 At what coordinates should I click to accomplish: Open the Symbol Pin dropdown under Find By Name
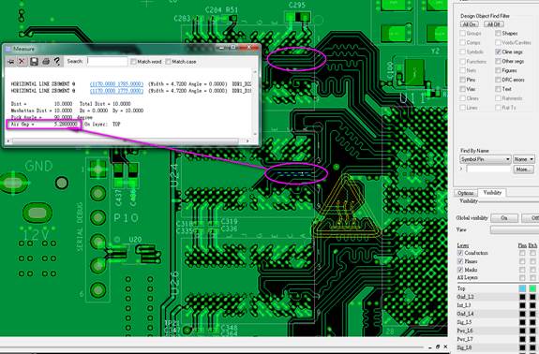(485, 159)
